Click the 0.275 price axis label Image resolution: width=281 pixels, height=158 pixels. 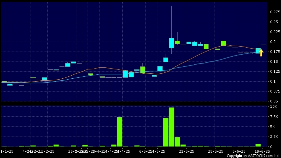(x=275, y=12)
